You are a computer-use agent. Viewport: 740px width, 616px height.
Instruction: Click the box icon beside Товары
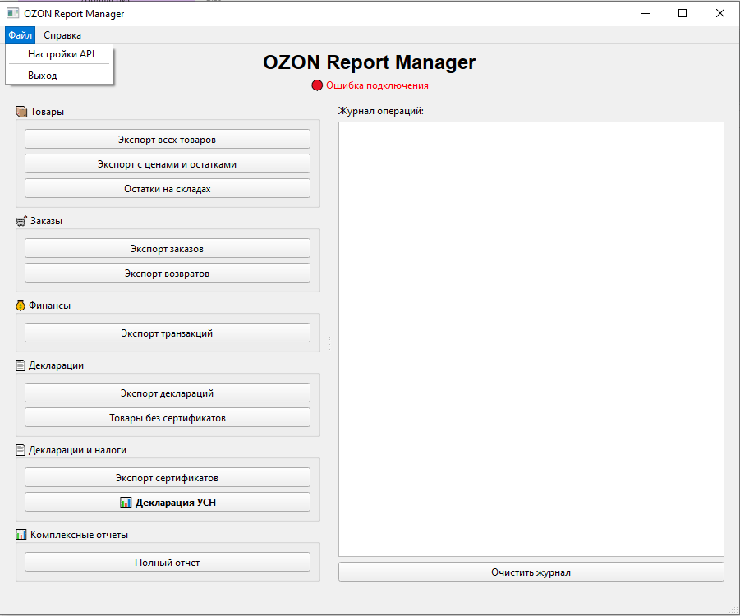click(x=21, y=112)
